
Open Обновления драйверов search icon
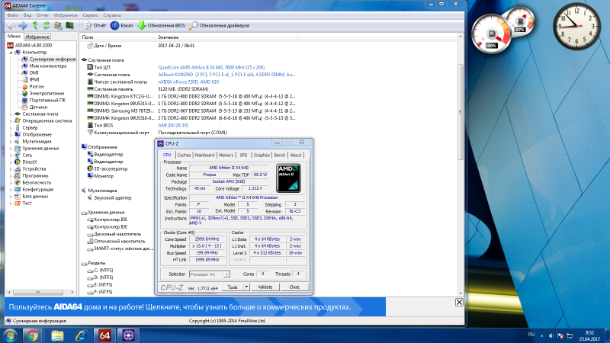194,25
